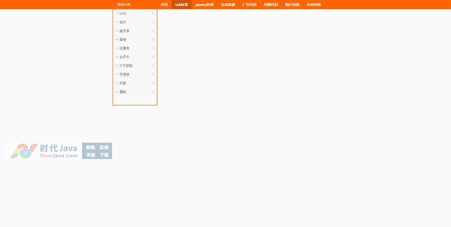Expand the 画册 submenu chevron
Screen dimensions: 451x227
153,40
